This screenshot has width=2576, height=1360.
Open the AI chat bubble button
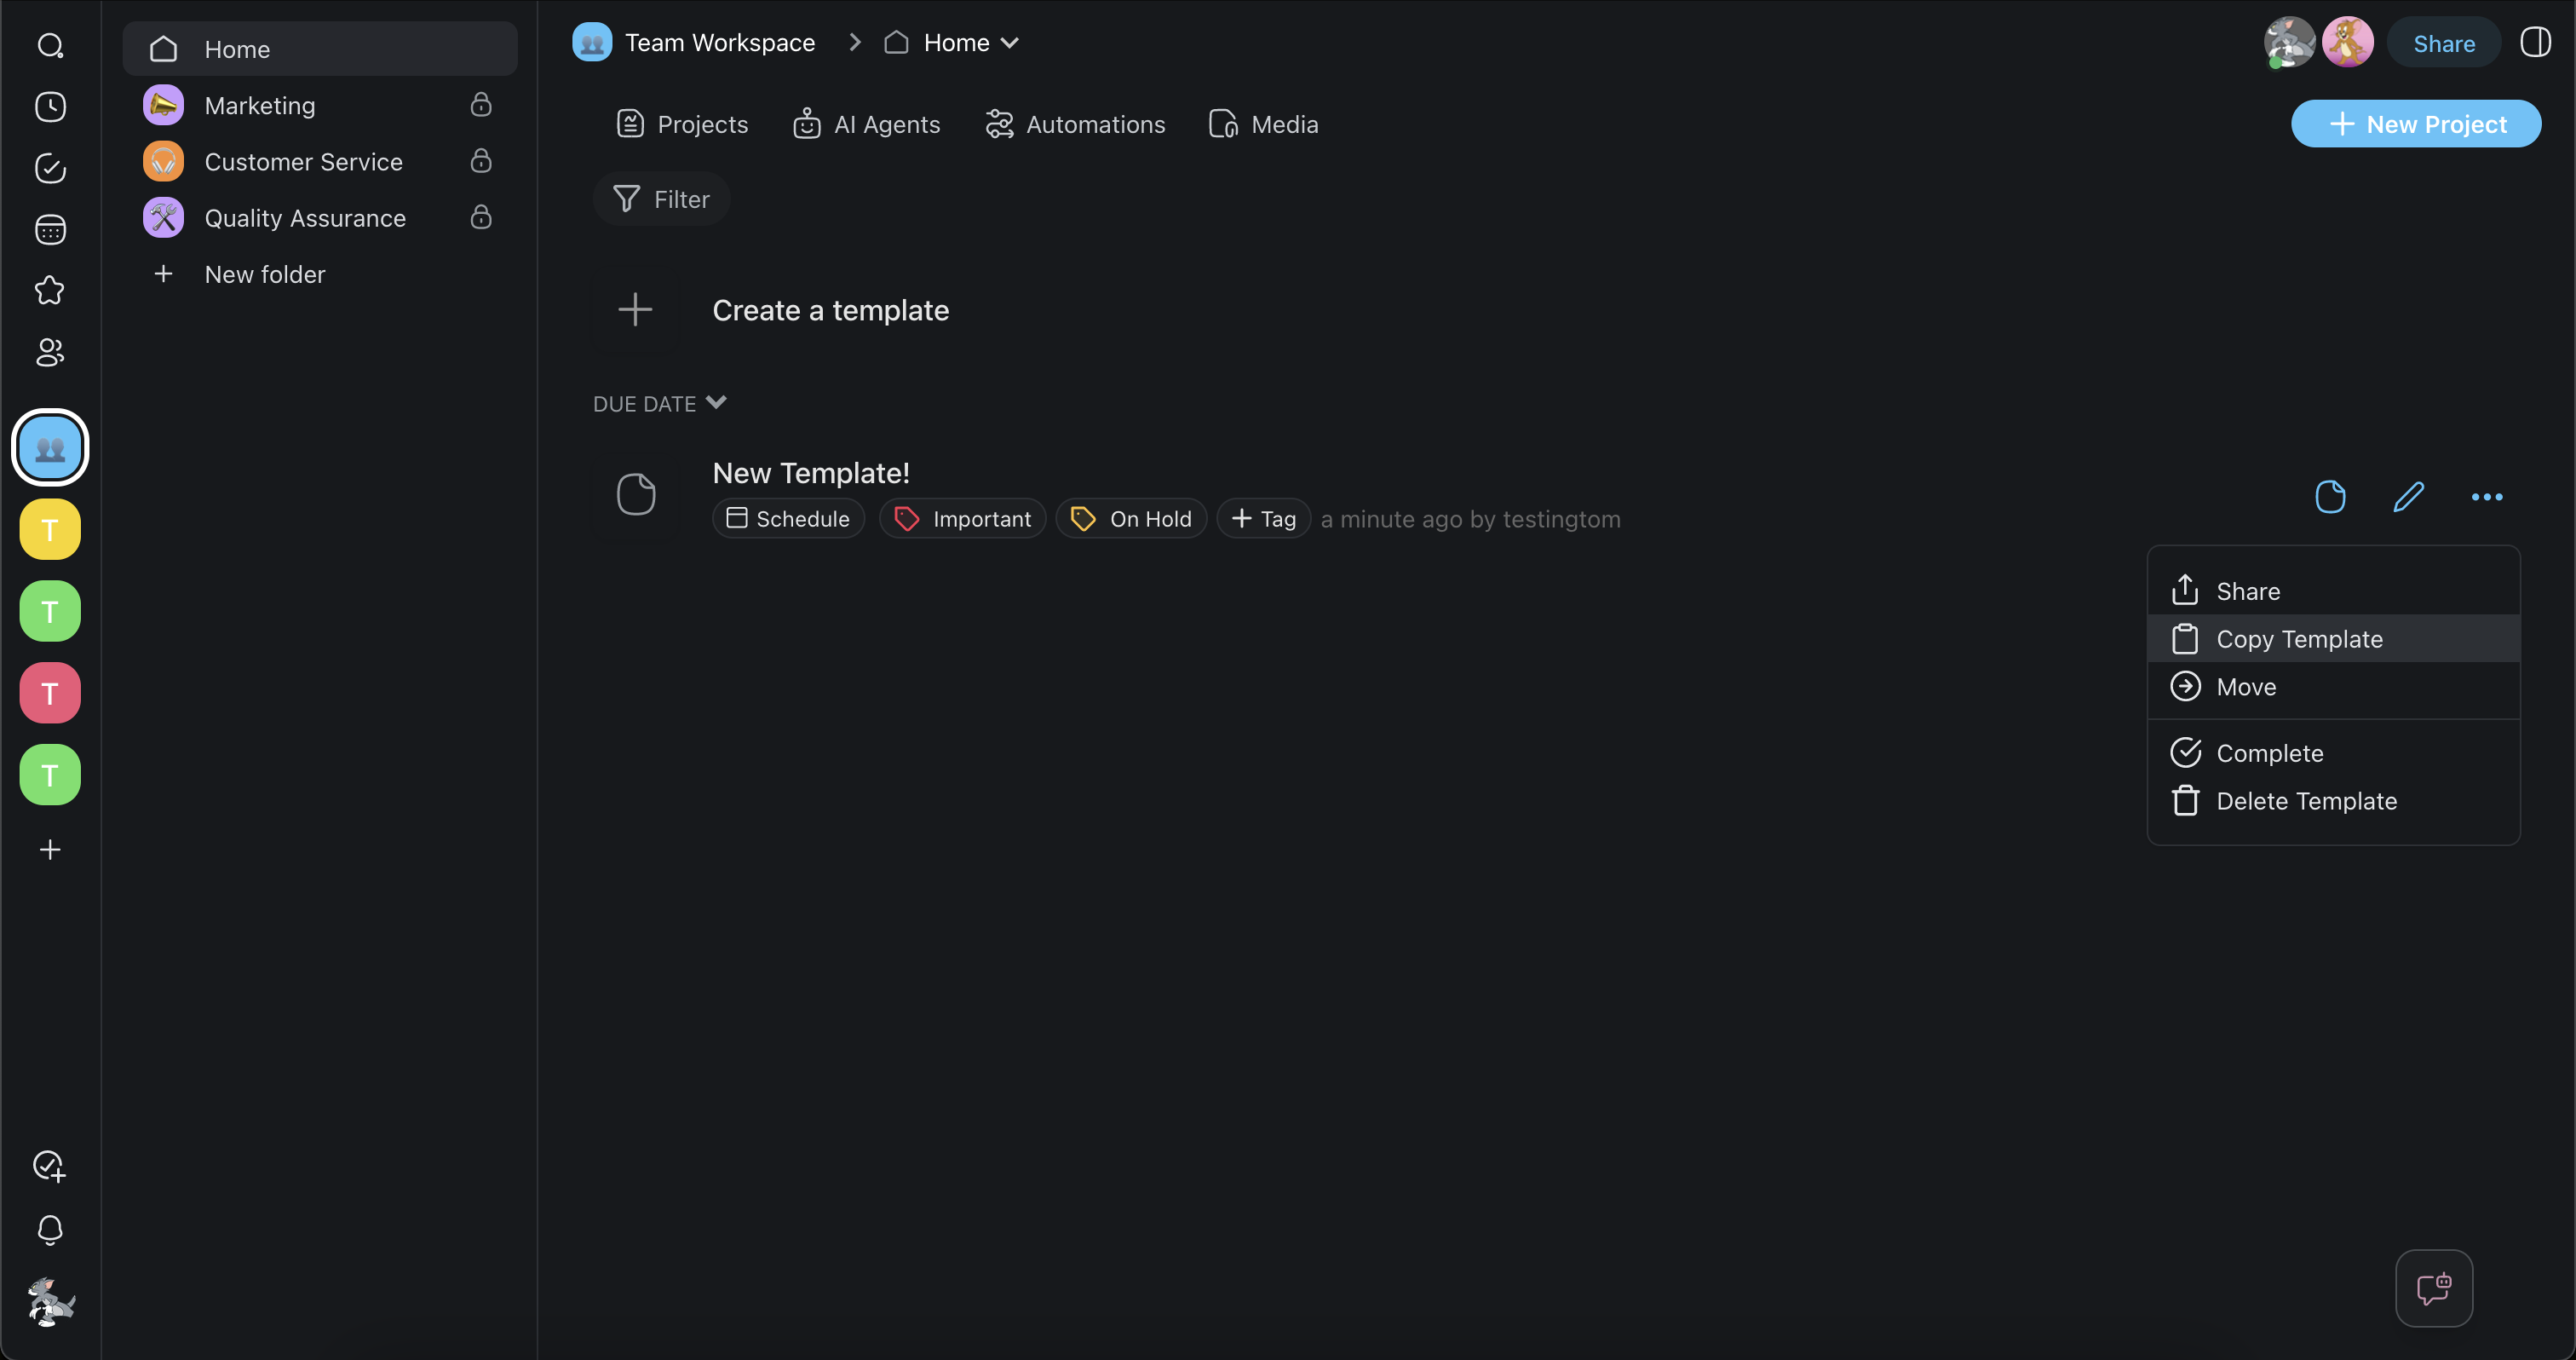(2433, 1288)
